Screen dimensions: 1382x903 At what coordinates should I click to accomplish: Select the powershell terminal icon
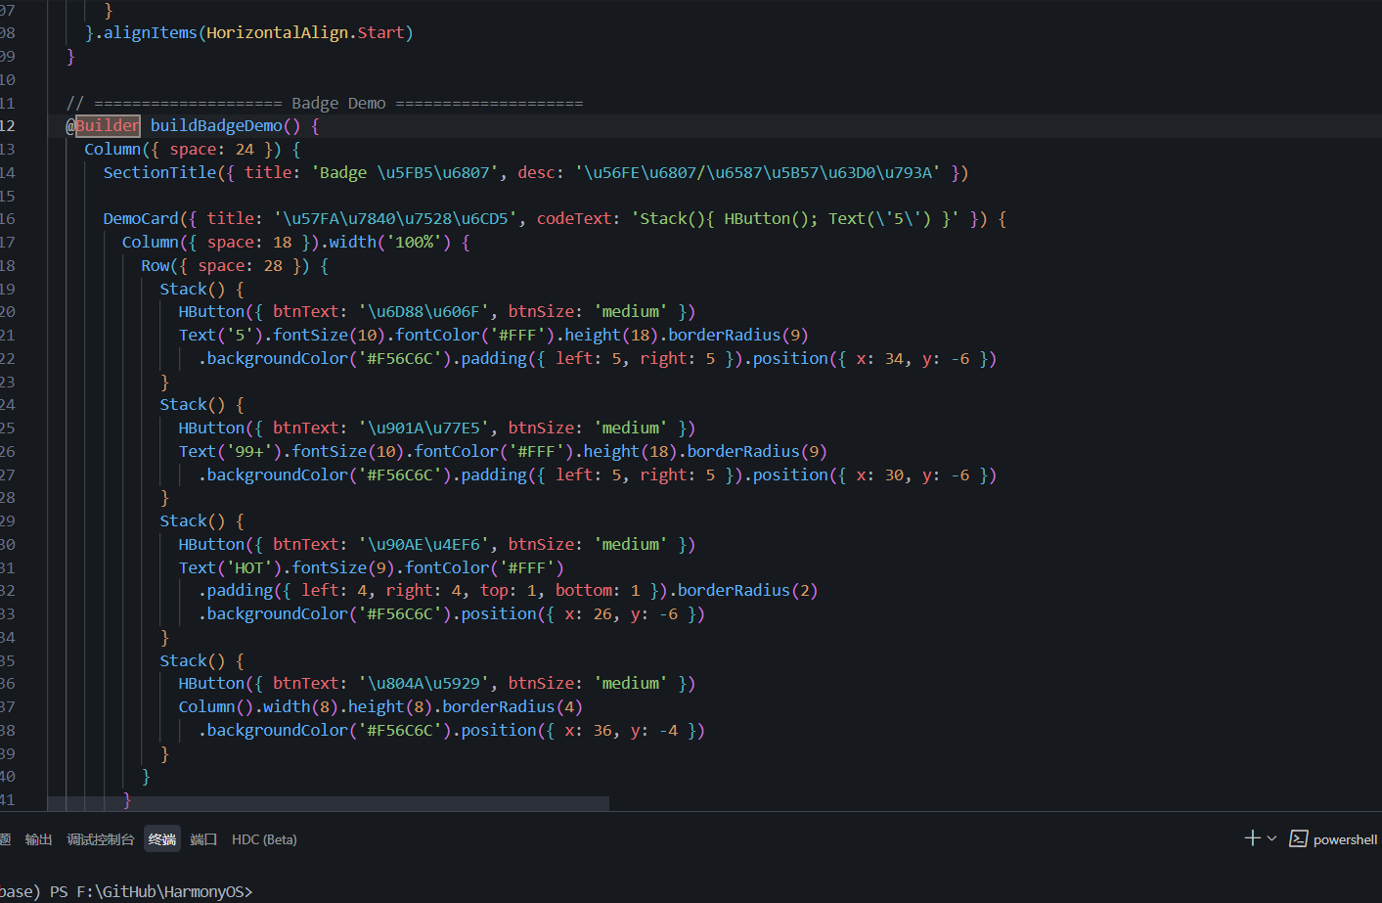coord(1298,838)
